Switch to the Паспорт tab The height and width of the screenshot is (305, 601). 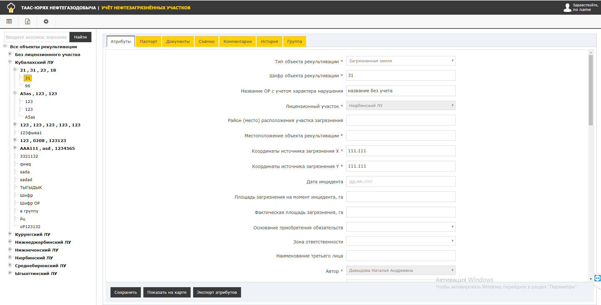[148, 42]
